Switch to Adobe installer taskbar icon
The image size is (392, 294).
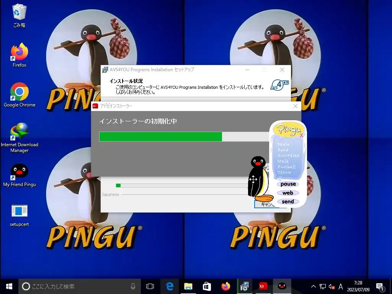(x=263, y=286)
